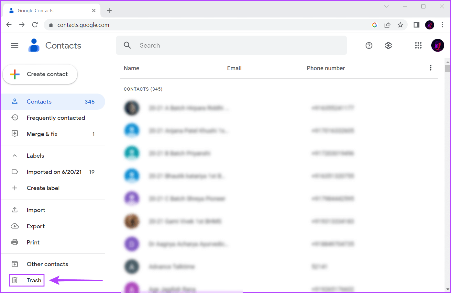Image resolution: width=451 pixels, height=293 pixels.
Task: Open Frequently contacted
Action: pos(53,118)
